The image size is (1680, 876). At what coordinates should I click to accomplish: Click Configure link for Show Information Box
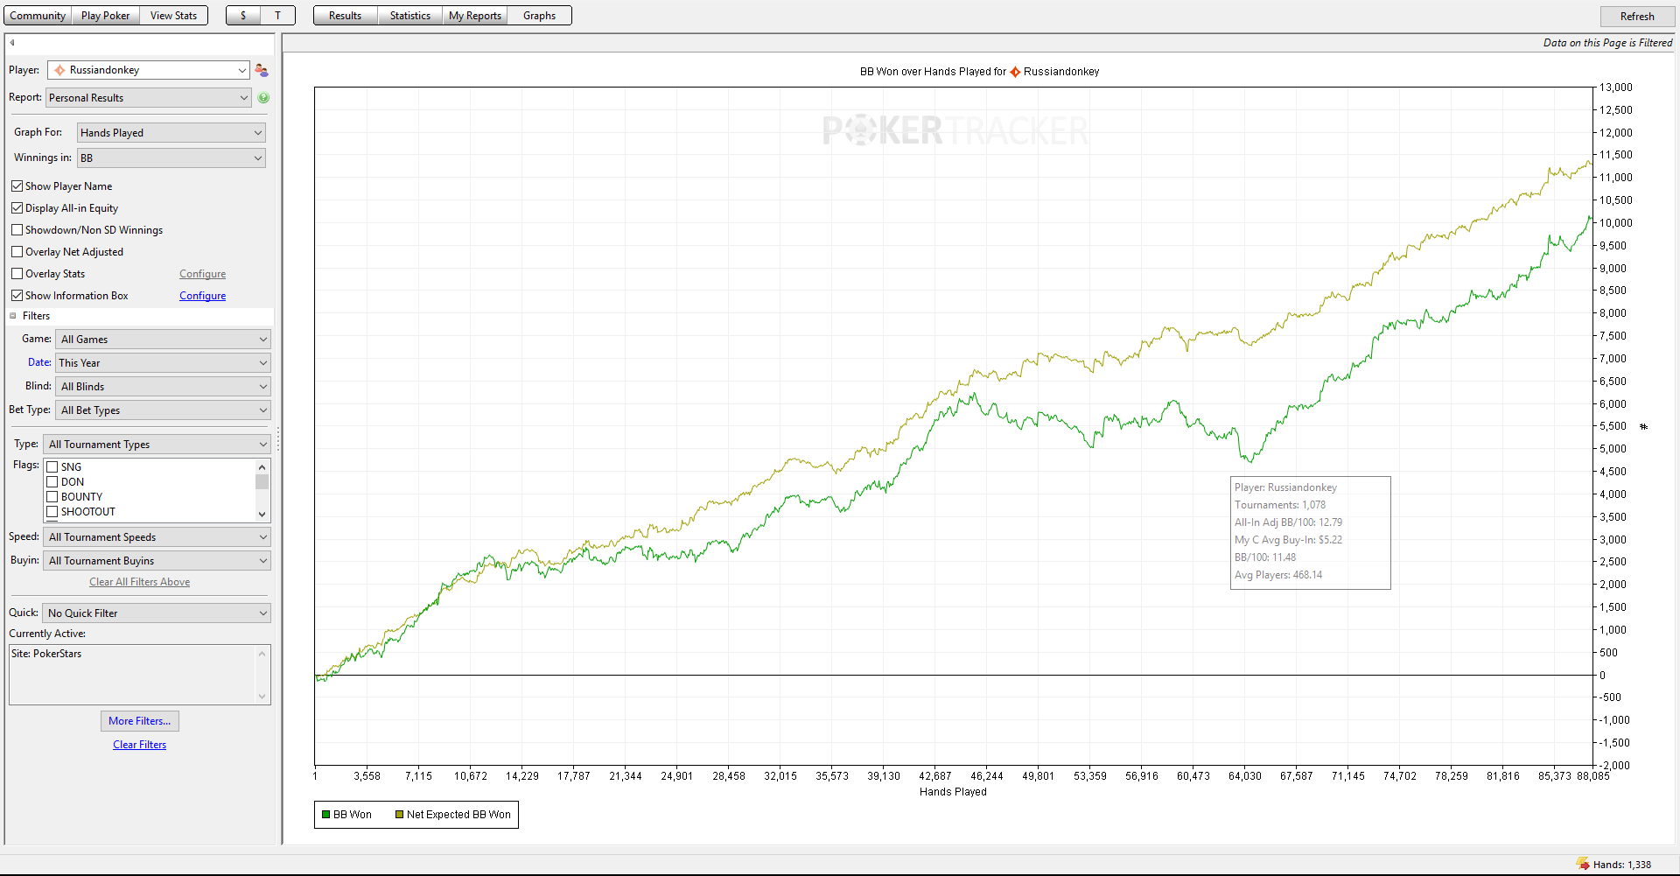(x=203, y=296)
